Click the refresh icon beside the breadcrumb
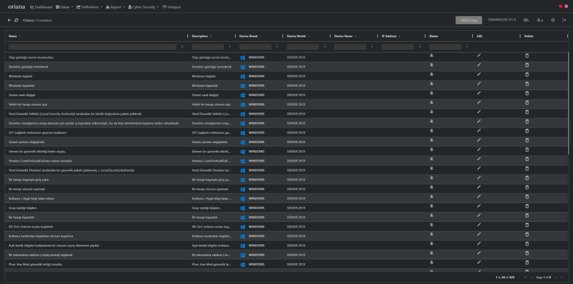Image resolution: width=573 pixels, height=284 pixels. [16, 20]
